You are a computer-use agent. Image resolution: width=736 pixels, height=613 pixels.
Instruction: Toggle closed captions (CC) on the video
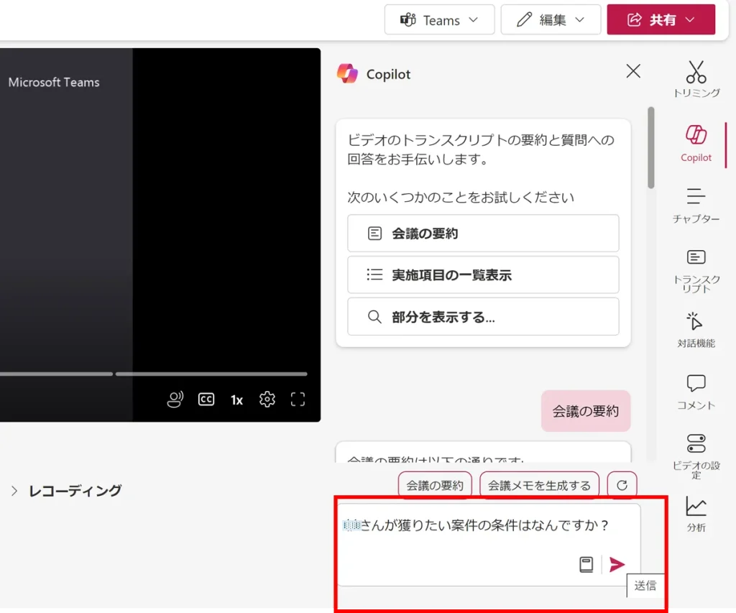[206, 400]
